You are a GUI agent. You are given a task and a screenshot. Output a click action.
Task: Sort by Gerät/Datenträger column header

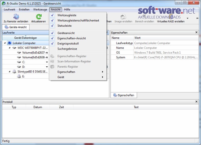click(x=25, y=38)
